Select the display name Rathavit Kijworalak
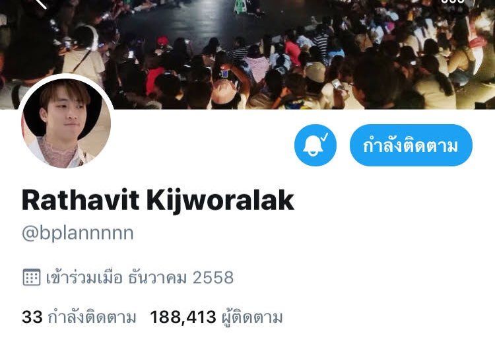495x344 pixels. (x=158, y=200)
